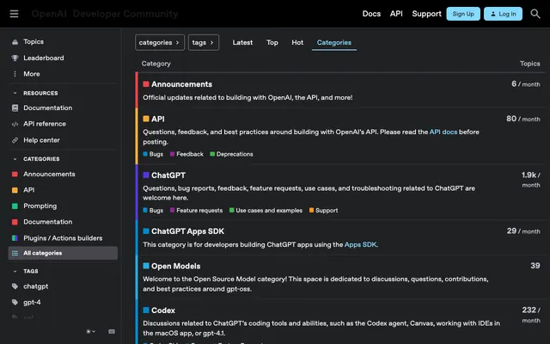Click green square beside Prompting in sidebar
Viewport: 550px width, 344px height.
[x=15, y=206]
